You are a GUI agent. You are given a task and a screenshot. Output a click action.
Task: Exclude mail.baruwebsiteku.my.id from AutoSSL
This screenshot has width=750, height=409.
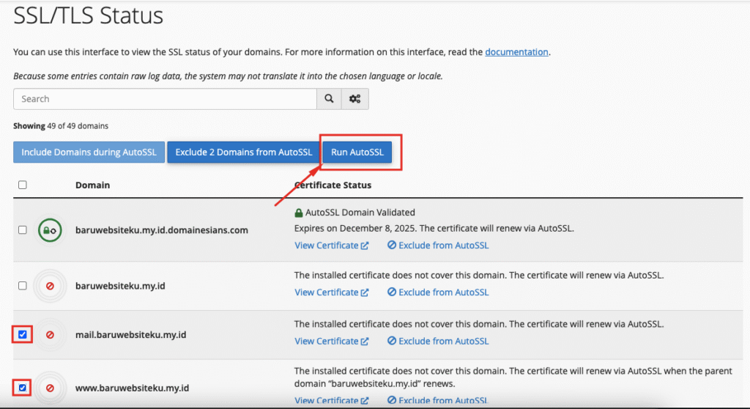pyautogui.click(x=438, y=341)
